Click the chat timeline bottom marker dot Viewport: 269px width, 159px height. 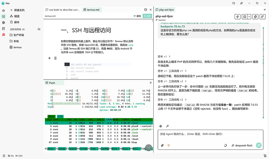click(x=263, y=118)
